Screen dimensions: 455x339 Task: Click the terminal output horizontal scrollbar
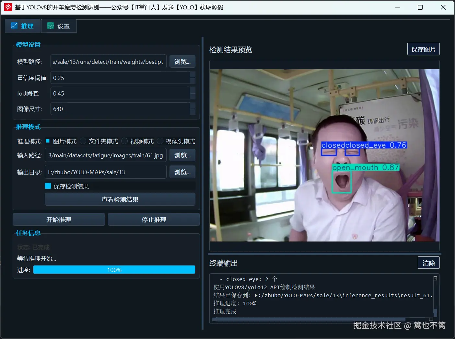click(309, 319)
